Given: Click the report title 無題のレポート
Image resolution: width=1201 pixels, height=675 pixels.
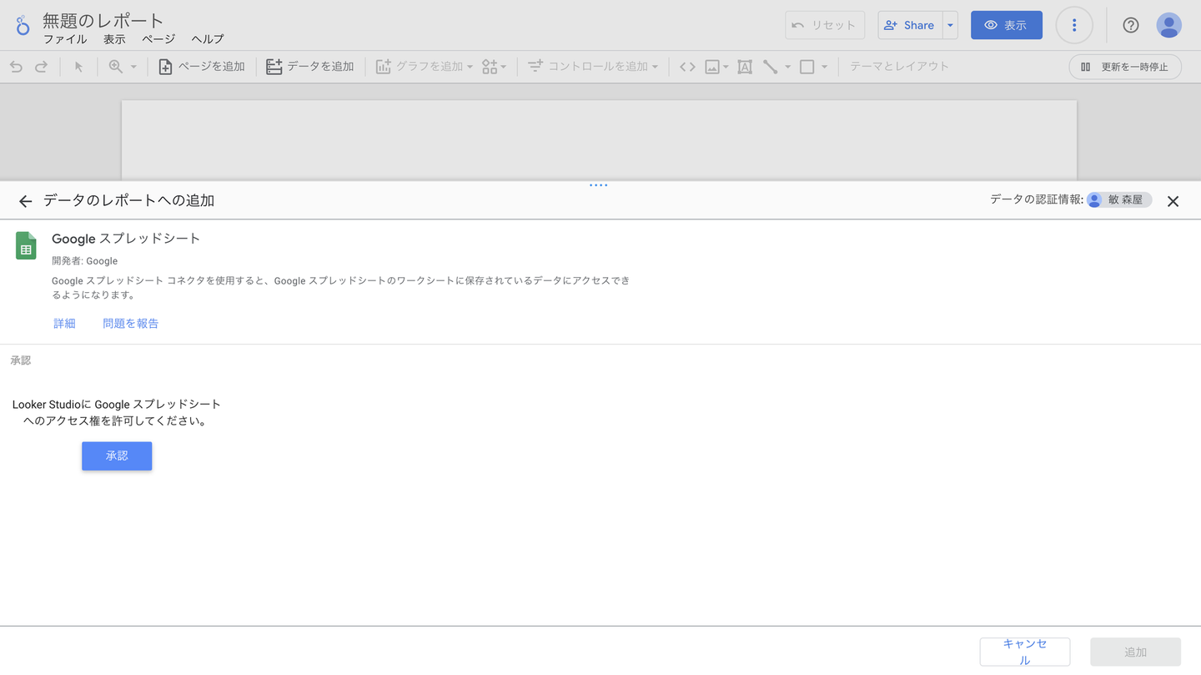Looking at the screenshot, I should coord(103,20).
